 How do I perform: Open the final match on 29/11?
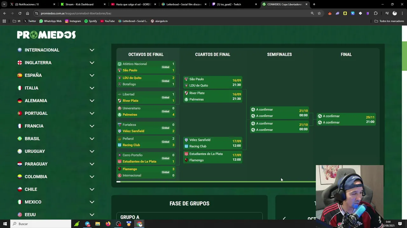click(346, 119)
